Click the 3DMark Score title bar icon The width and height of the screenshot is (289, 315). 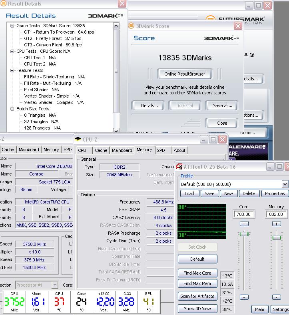pos(131,26)
